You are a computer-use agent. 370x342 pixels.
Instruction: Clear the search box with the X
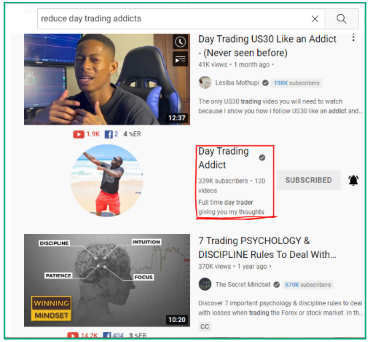click(315, 19)
